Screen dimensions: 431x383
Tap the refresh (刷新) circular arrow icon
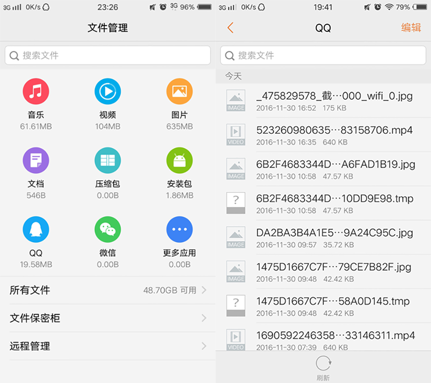pyautogui.click(x=323, y=364)
